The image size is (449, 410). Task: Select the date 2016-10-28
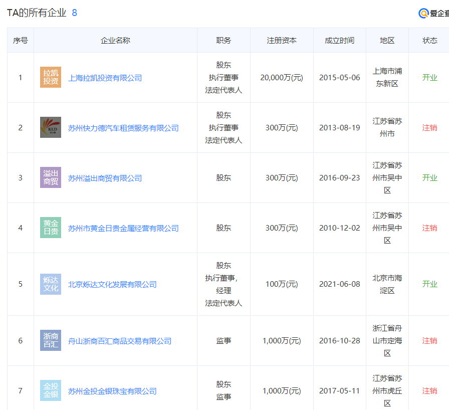[x=340, y=341]
